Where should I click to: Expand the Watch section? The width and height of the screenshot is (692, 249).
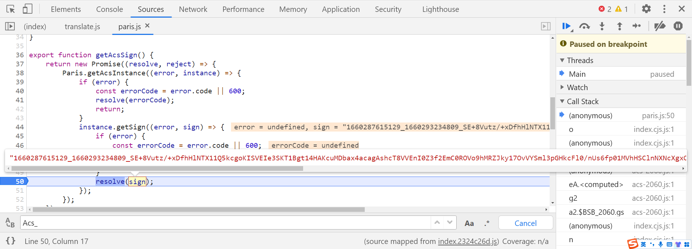[621, 87]
